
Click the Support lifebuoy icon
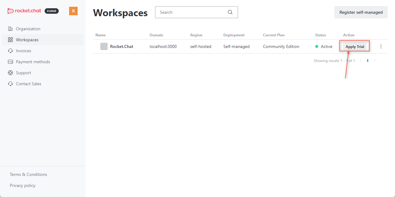(10, 73)
